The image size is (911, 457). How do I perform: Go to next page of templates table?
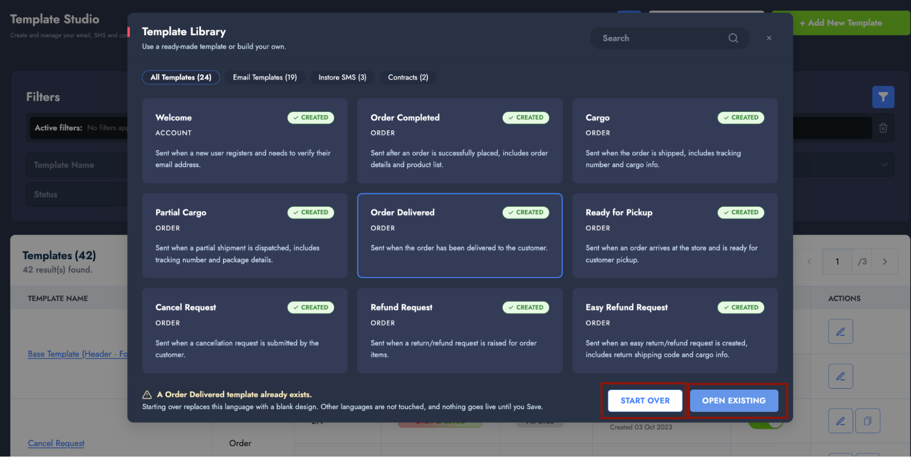click(x=885, y=262)
